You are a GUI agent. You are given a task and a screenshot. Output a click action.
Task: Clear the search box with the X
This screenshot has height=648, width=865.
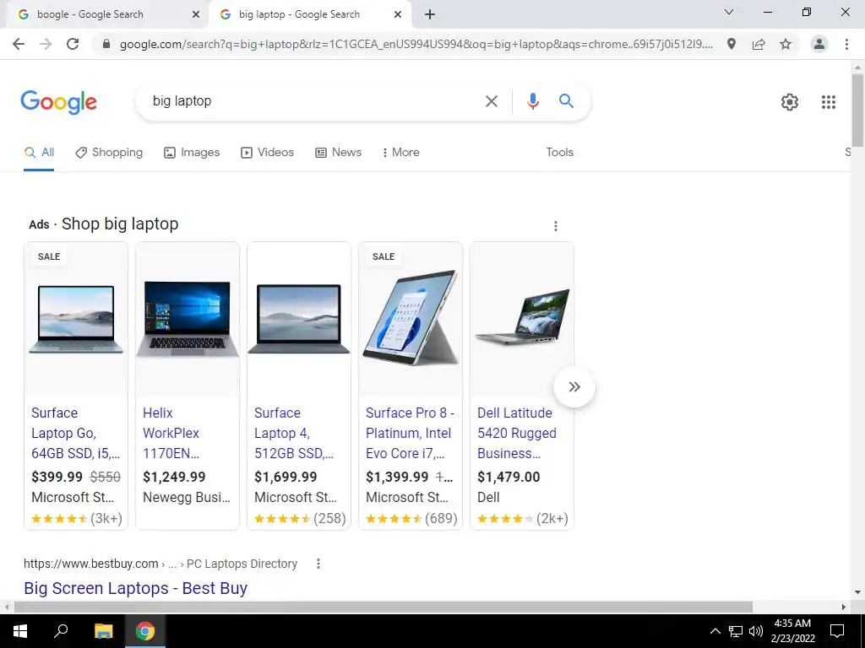[x=491, y=101]
